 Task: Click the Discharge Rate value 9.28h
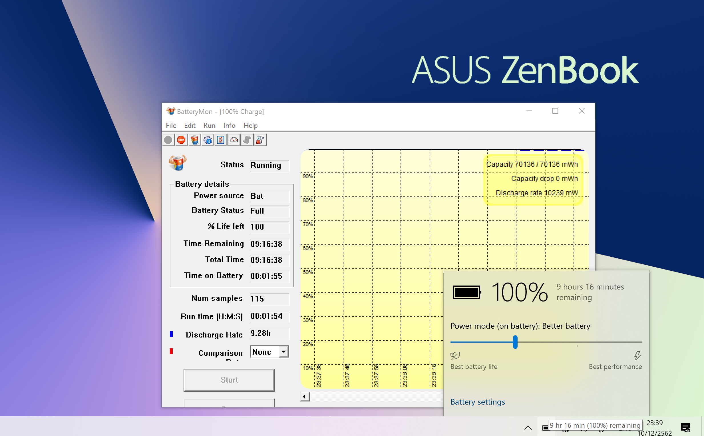click(x=269, y=333)
